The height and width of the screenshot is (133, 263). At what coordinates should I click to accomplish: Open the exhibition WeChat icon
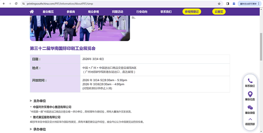250,107
